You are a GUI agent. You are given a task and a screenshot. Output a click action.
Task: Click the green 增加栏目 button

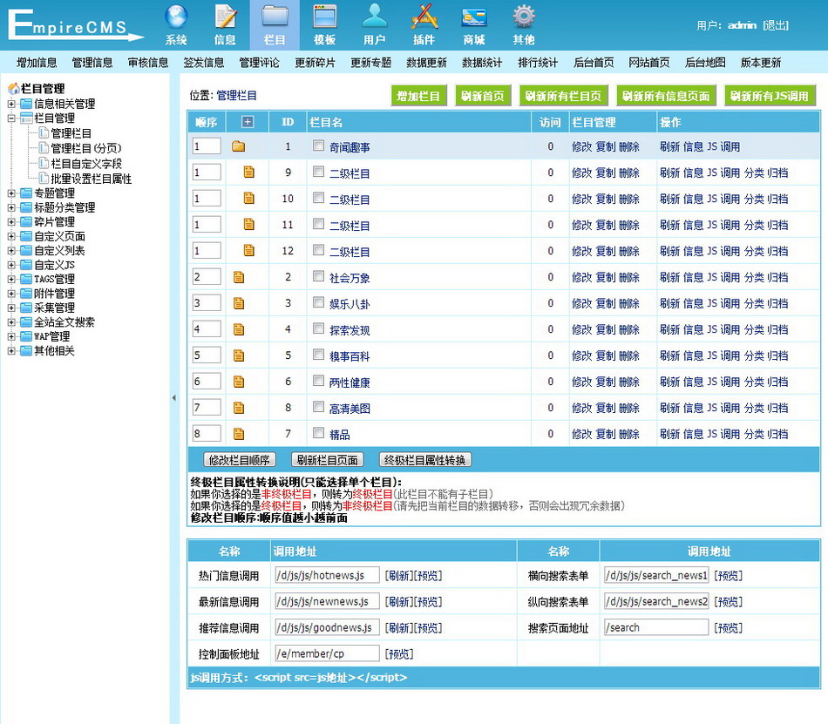(418, 96)
